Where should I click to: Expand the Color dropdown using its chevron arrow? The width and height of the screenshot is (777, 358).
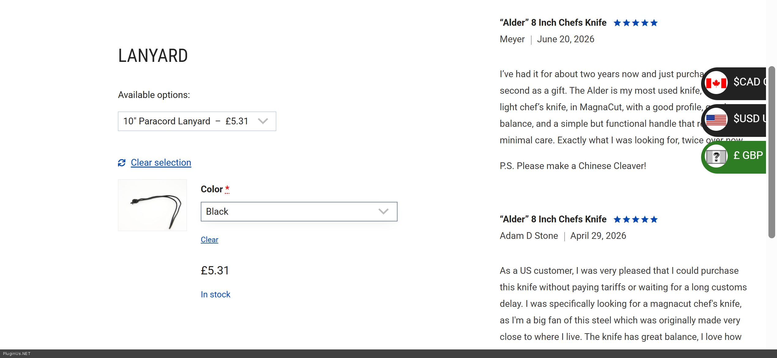click(x=383, y=211)
